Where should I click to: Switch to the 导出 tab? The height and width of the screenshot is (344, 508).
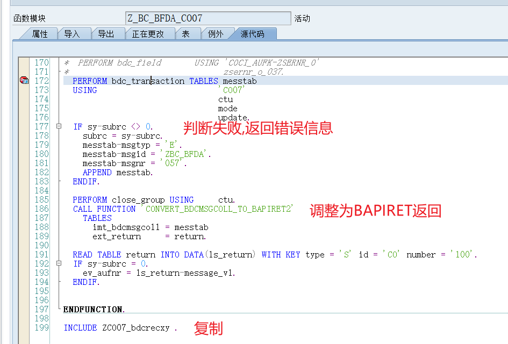[x=106, y=34]
